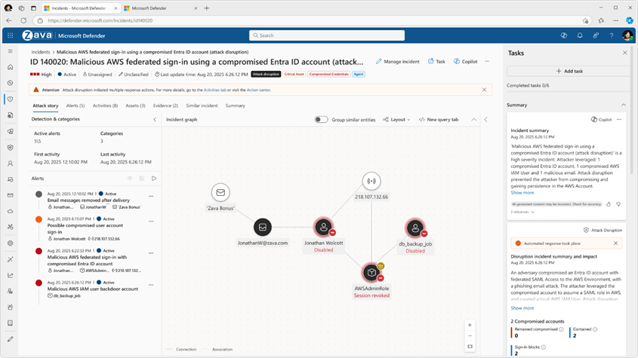
Task: Click the Jonathan Wolcott user node in graph
Action: 323,227
